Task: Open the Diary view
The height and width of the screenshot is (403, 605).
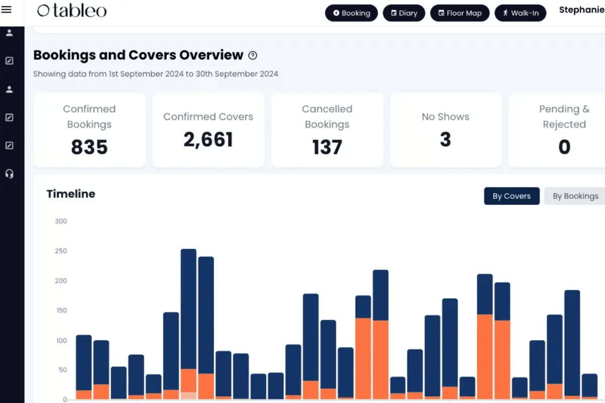Action: point(404,13)
